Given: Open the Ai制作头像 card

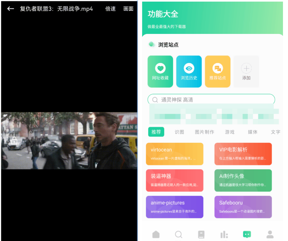Looking at the screenshot, I should coord(243,180).
